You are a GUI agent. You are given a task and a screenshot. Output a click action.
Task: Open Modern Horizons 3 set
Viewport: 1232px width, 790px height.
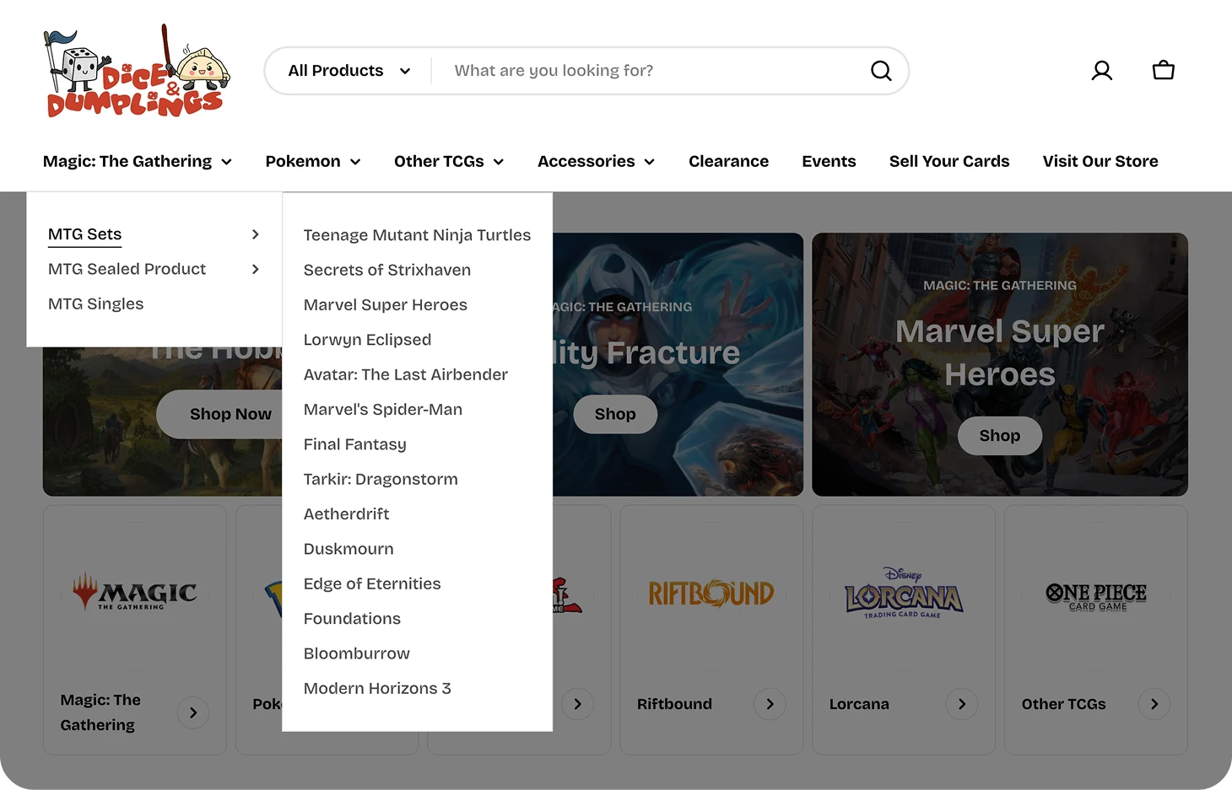coord(377,688)
